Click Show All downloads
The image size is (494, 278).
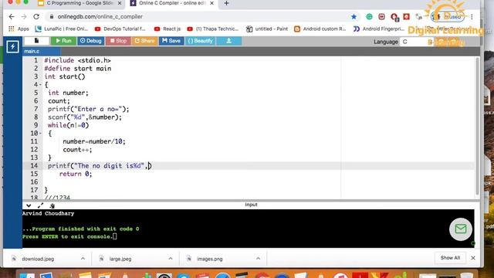450,258
